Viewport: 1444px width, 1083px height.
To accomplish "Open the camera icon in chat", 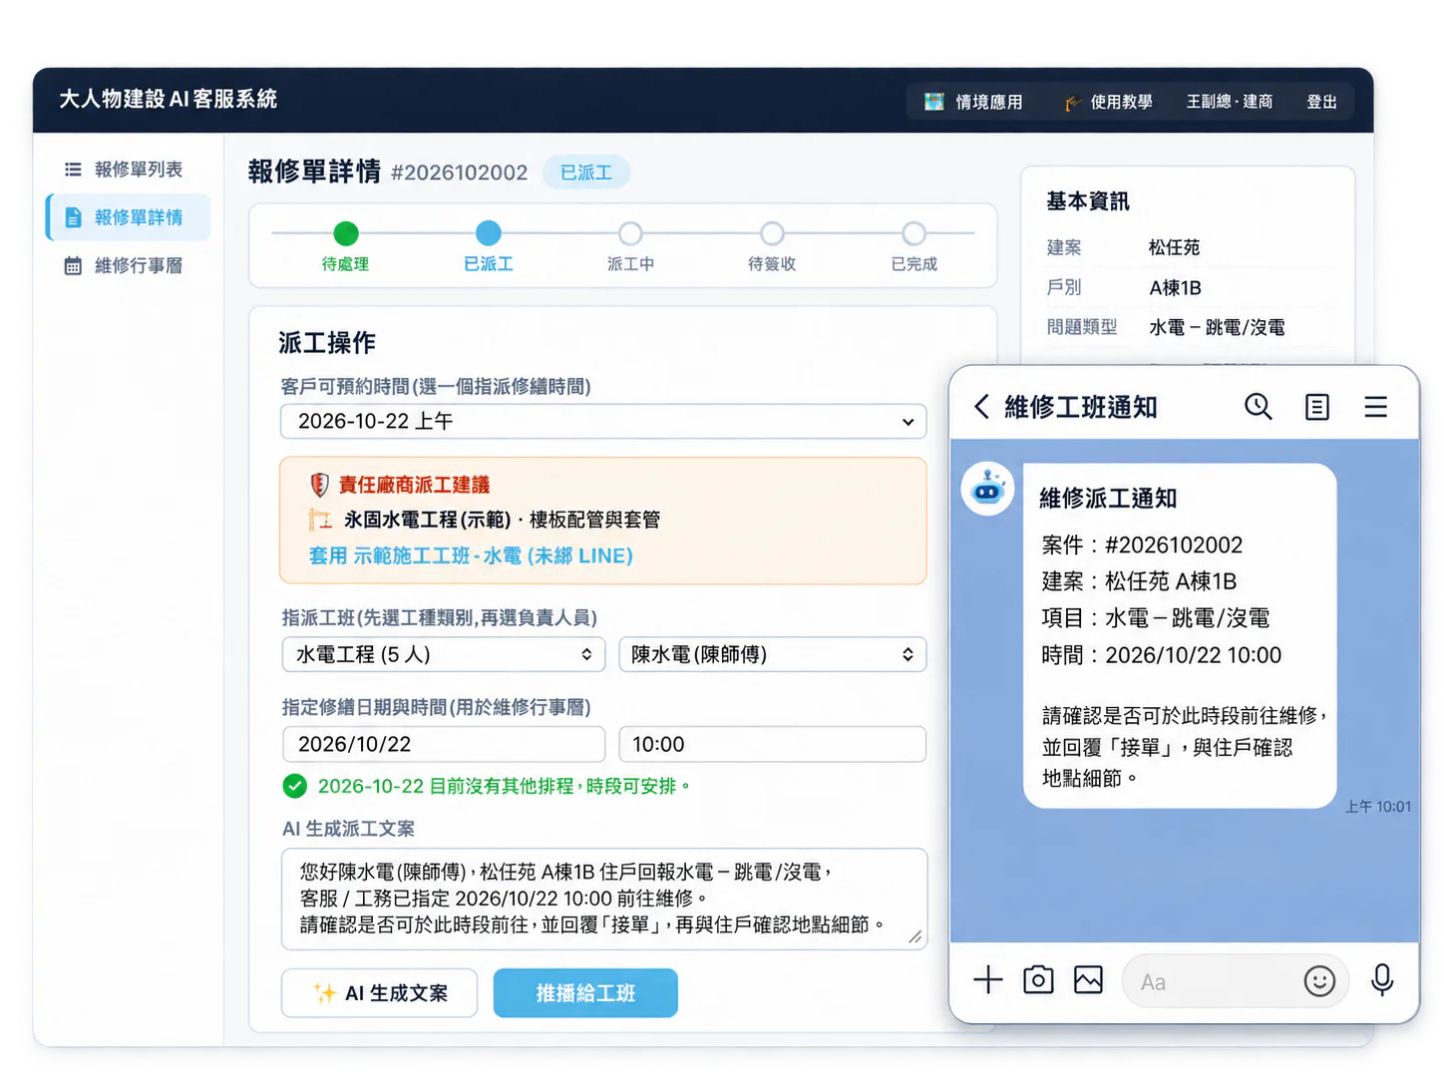I will coord(1038,980).
